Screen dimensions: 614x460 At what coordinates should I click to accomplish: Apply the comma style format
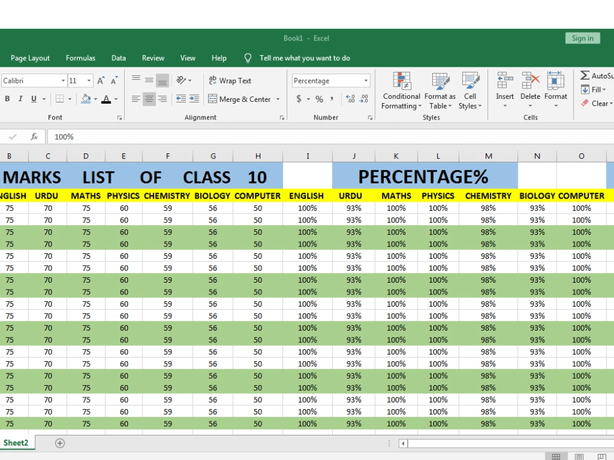coord(332,99)
